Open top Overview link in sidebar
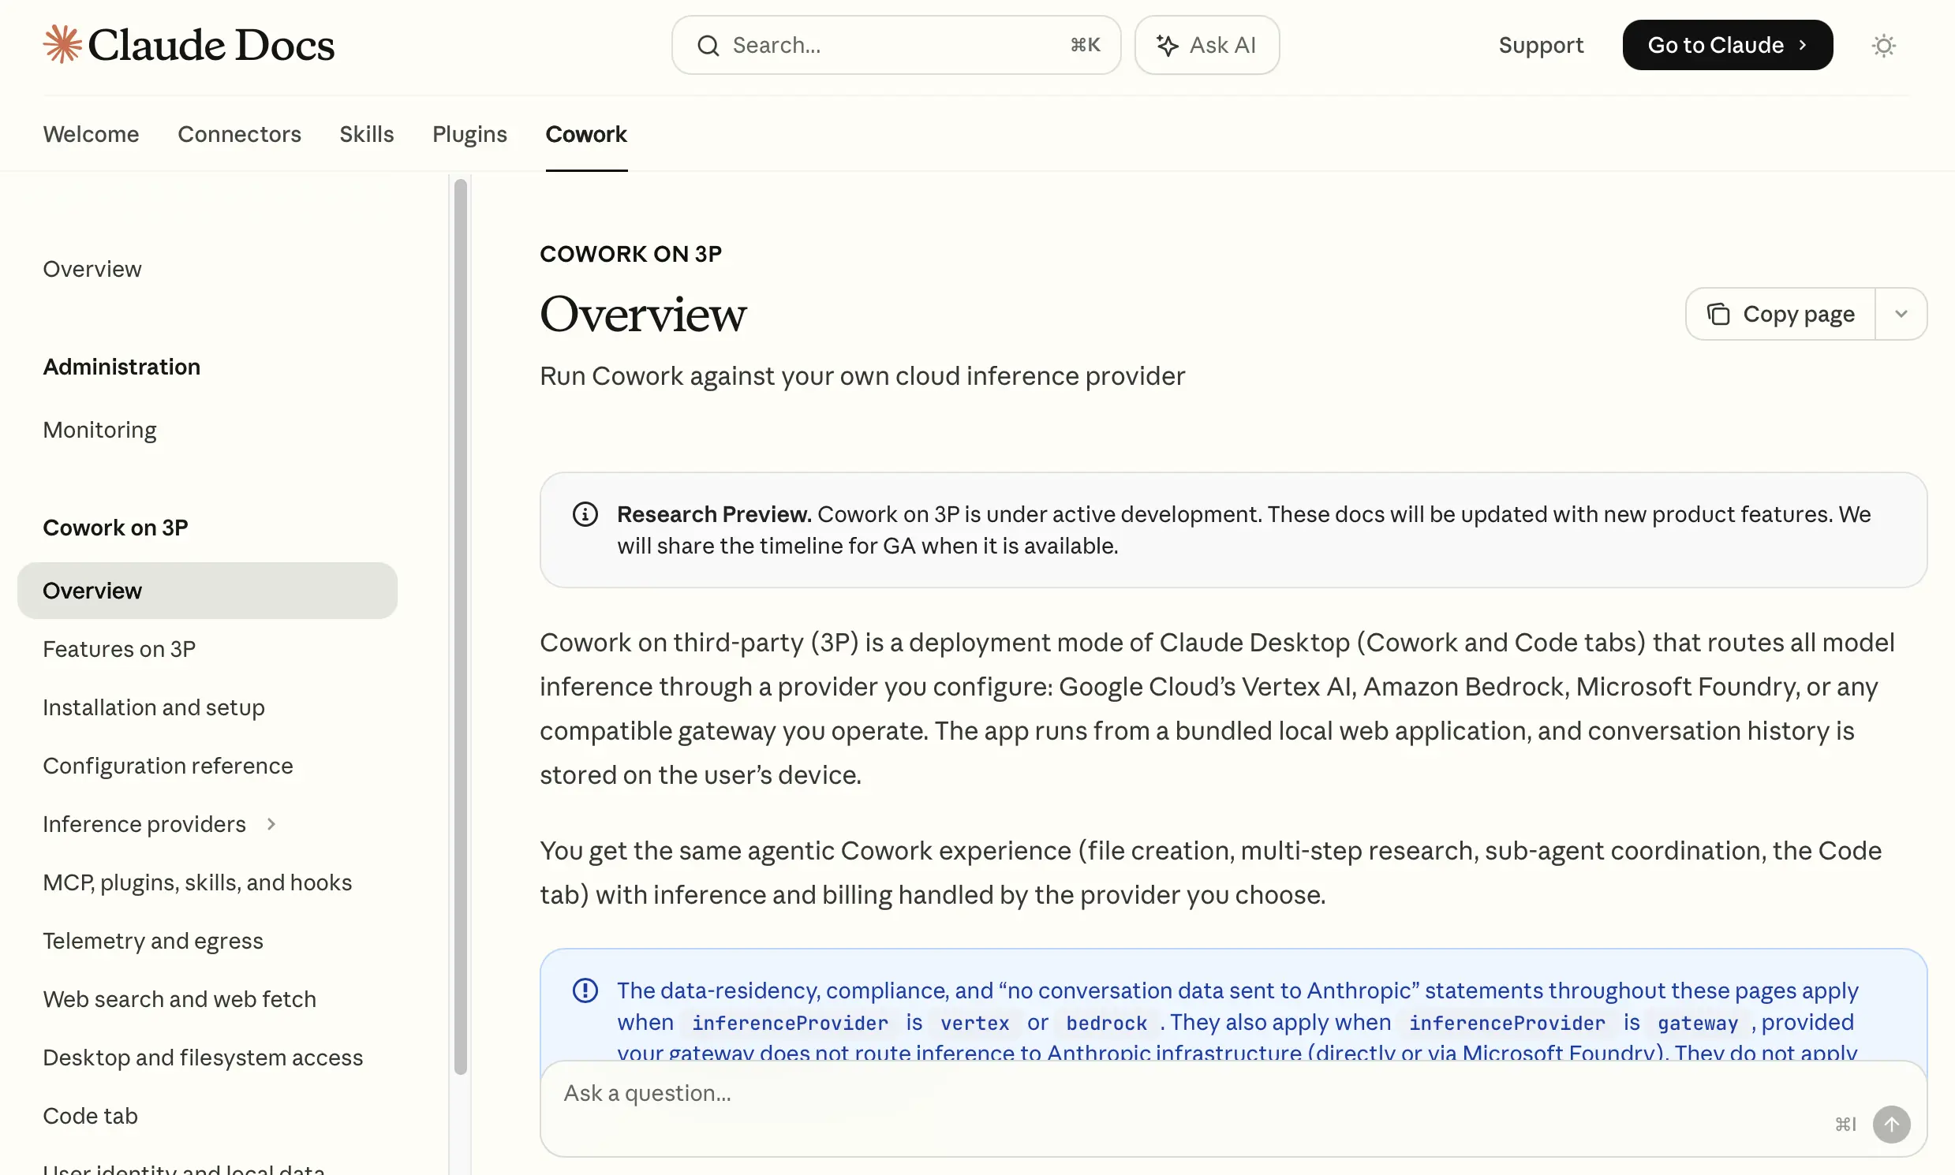This screenshot has height=1175, width=1955. tap(92, 269)
